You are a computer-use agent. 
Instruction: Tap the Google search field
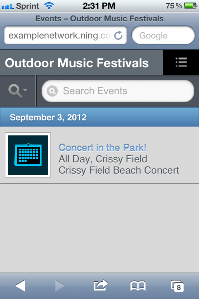[163, 35]
